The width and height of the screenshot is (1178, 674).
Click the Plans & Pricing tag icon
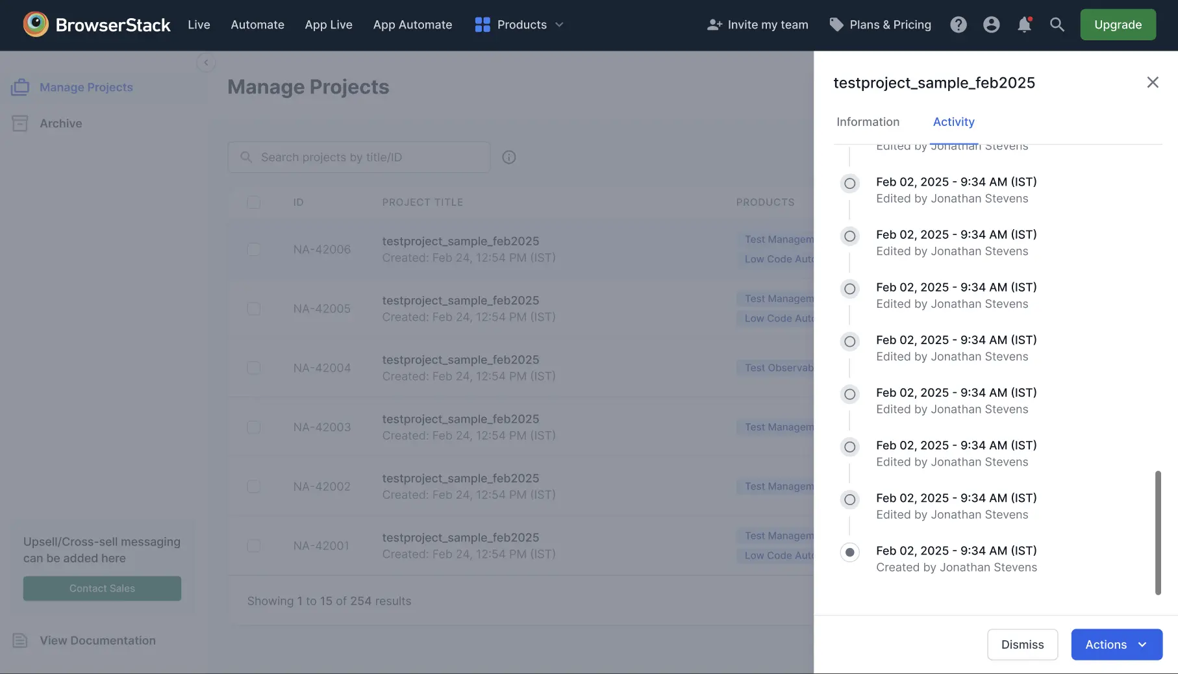pos(836,25)
